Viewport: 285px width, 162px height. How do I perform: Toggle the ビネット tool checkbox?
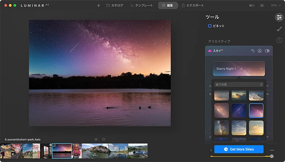pyautogui.click(x=210, y=26)
